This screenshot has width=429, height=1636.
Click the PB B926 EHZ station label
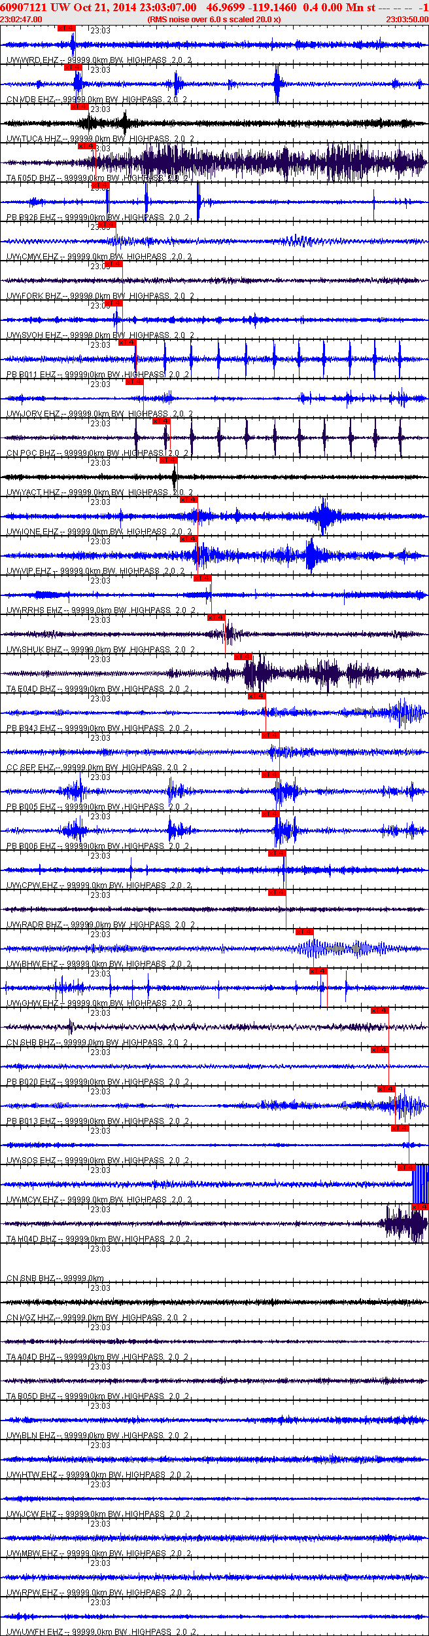[97, 217]
